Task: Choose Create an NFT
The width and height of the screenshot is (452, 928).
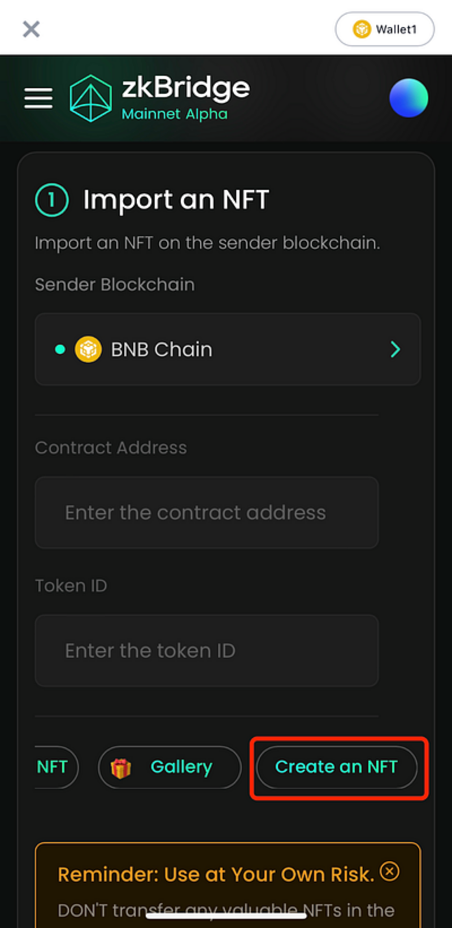Action: 337,767
